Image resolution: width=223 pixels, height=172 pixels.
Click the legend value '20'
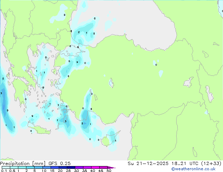pyautogui.click(x=60, y=171)
